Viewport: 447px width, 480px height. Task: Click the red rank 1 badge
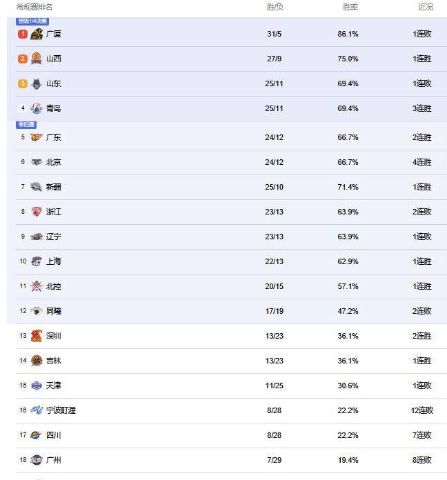pos(23,34)
